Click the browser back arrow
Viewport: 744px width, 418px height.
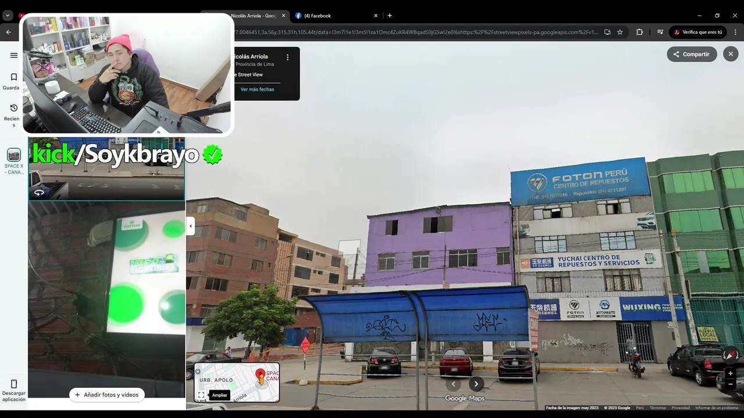(x=8, y=32)
